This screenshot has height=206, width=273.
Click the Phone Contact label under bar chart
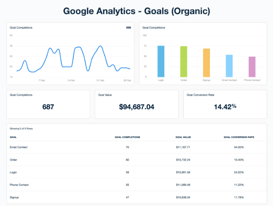click(x=252, y=80)
